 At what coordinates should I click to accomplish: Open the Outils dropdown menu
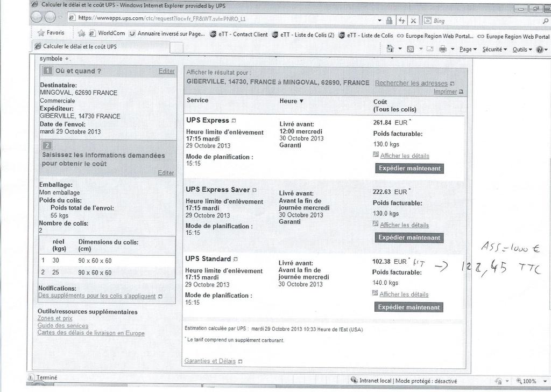pyautogui.click(x=522, y=49)
